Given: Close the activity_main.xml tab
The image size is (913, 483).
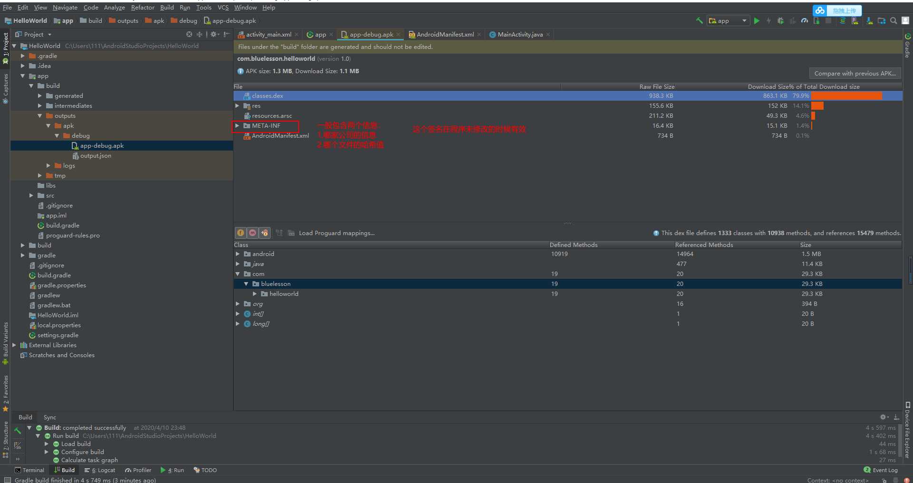Looking at the screenshot, I should 297,34.
